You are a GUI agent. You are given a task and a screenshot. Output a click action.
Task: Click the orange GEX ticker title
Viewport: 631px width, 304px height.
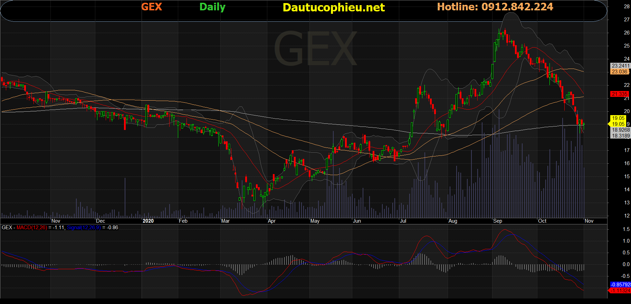pos(152,7)
